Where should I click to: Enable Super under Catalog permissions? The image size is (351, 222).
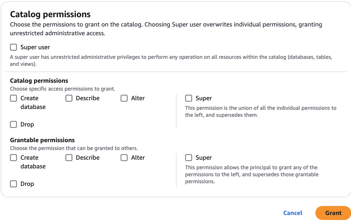point(188,98)
